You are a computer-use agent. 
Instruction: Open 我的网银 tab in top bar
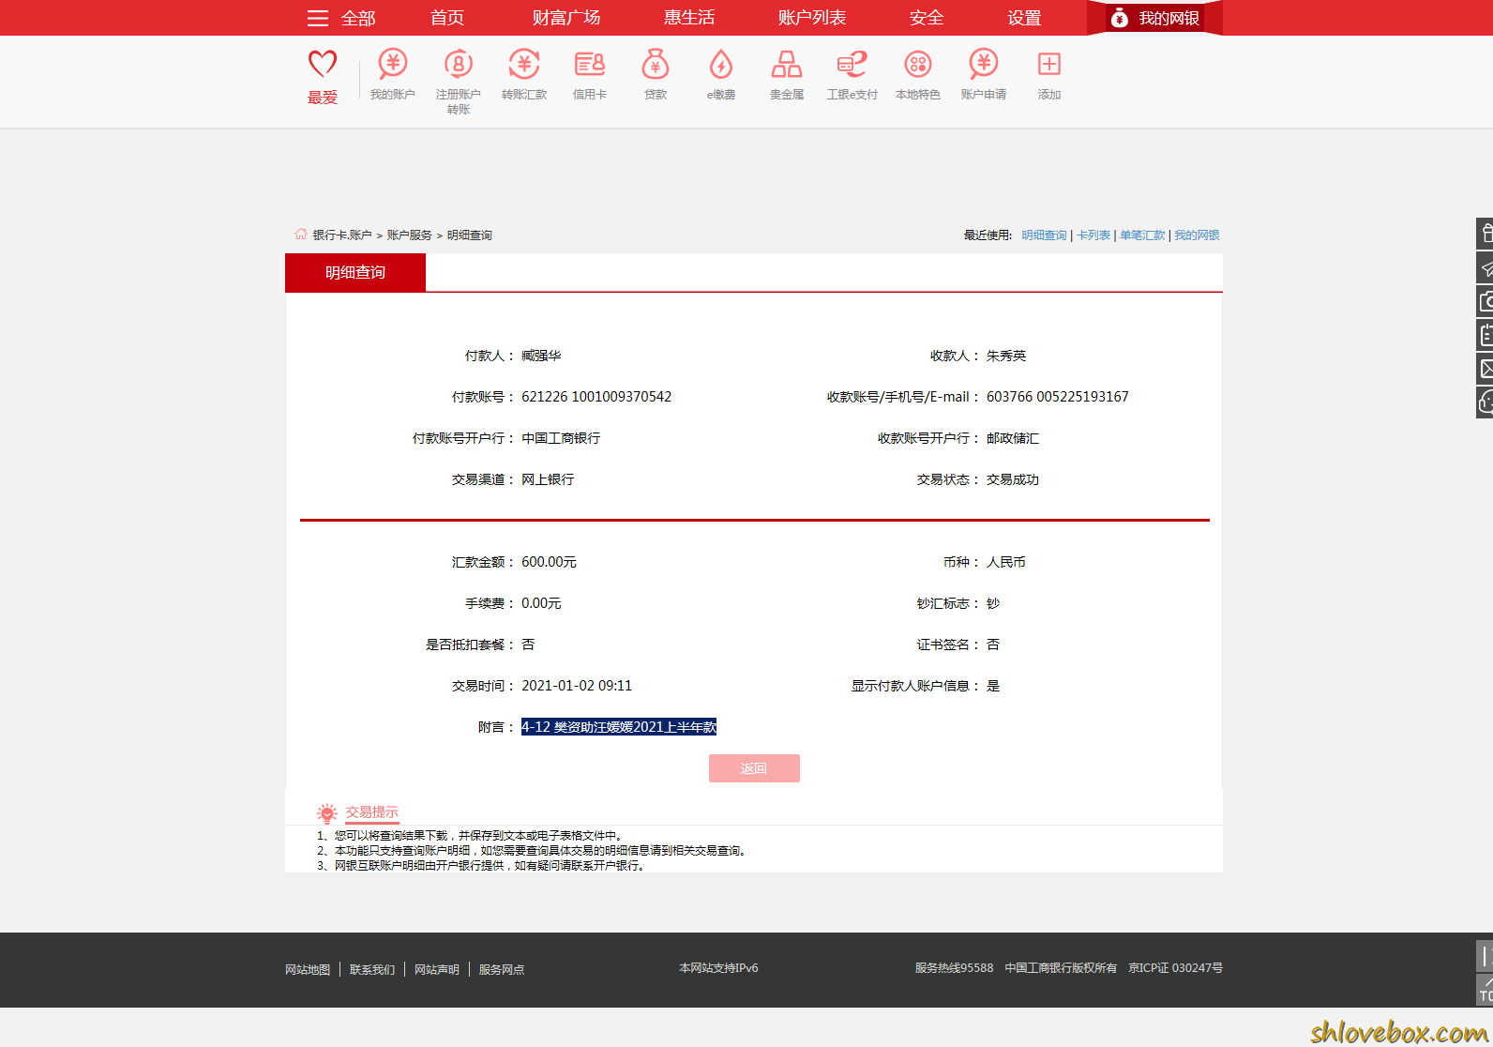[1154, 18]
